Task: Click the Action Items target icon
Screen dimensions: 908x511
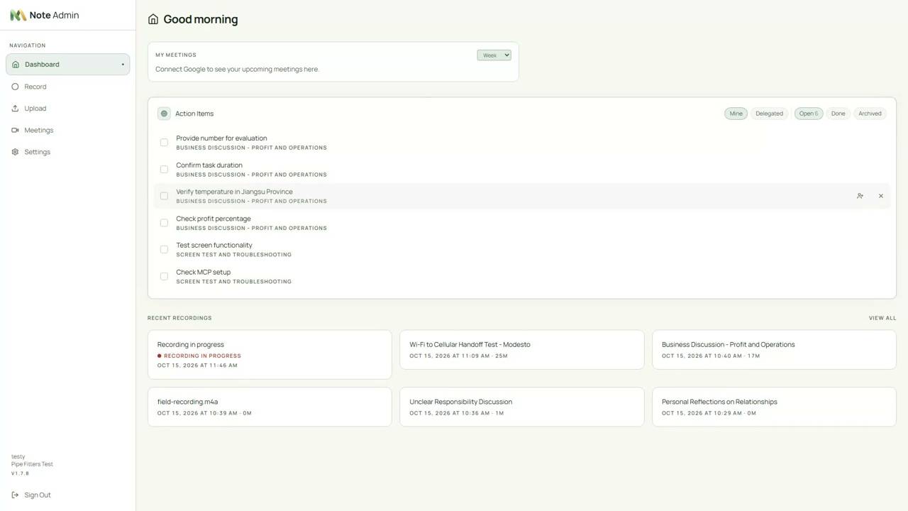Action: click(164, 114)
